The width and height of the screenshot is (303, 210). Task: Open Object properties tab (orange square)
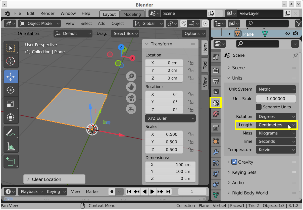216,141
